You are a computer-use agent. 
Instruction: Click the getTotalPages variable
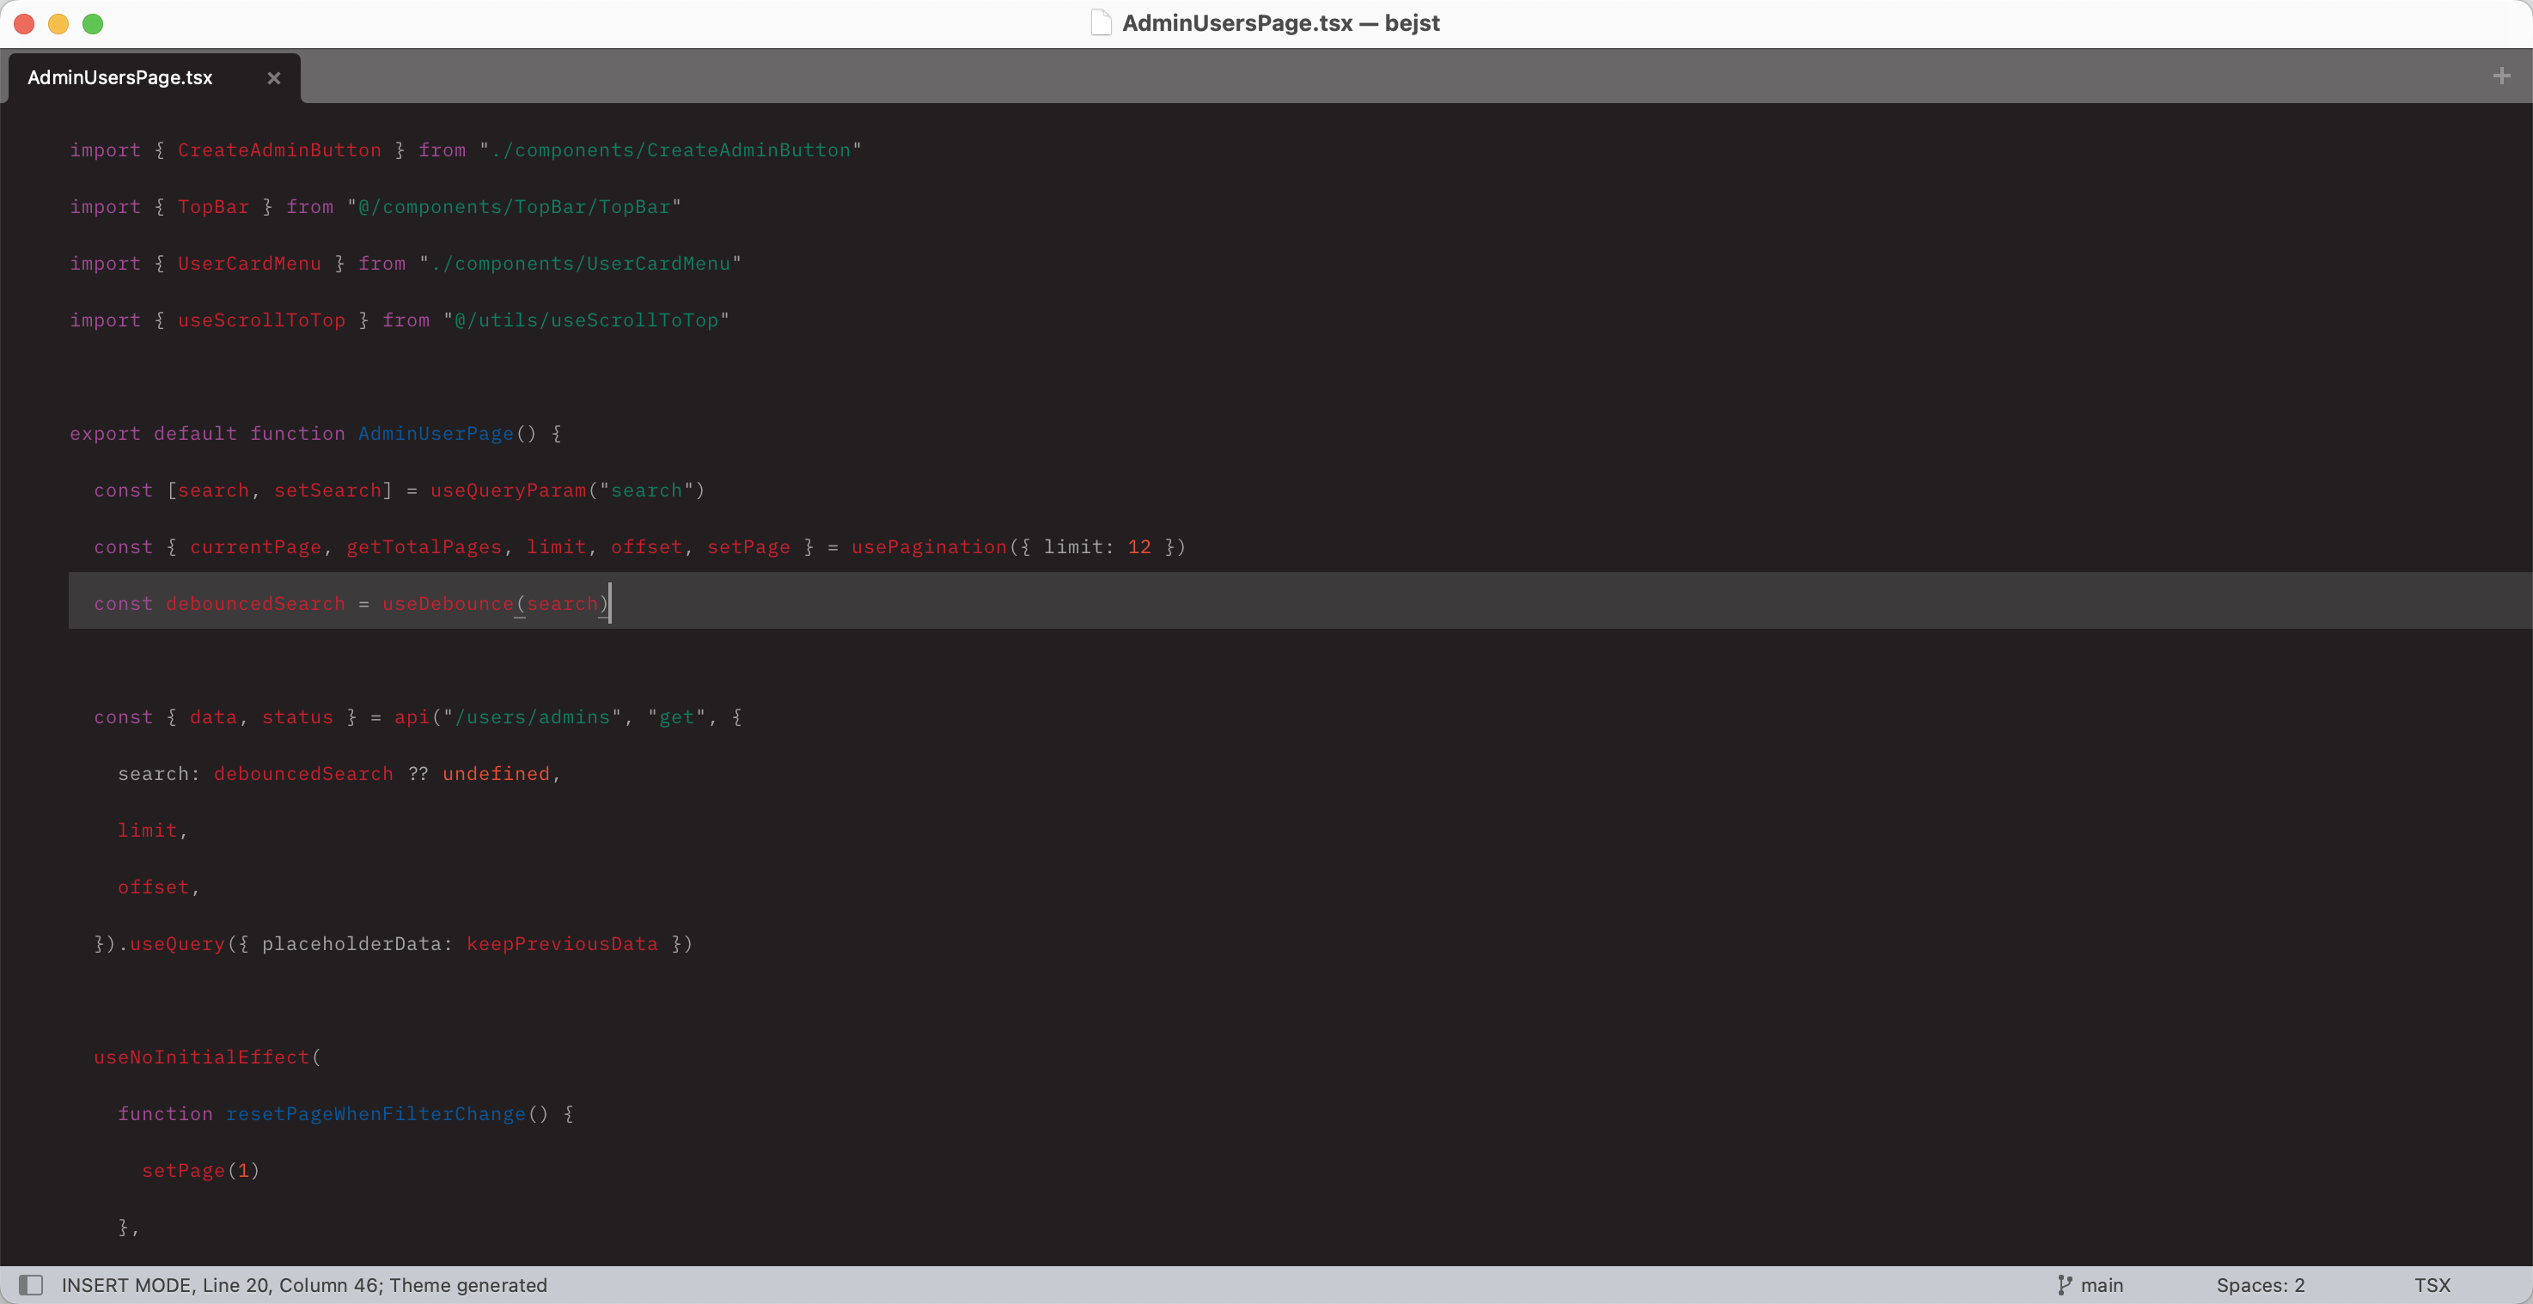pos(424,547)
